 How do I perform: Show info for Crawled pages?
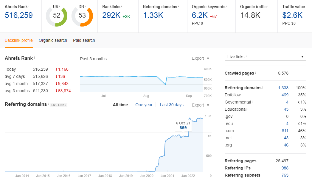[x=255, y=73]
